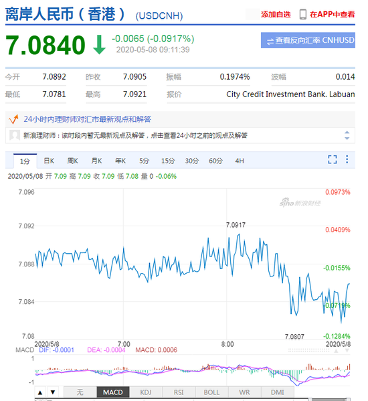This screenshot has width=368, height=401.
Task: Click the current price 7.0840
Action: (x=45, y=46)
